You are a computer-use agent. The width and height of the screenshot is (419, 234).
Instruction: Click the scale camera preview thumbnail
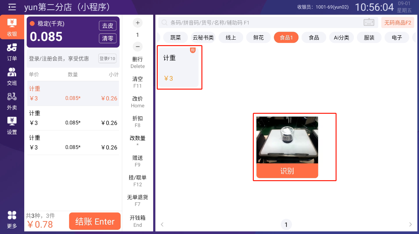(x=287, y=140)
